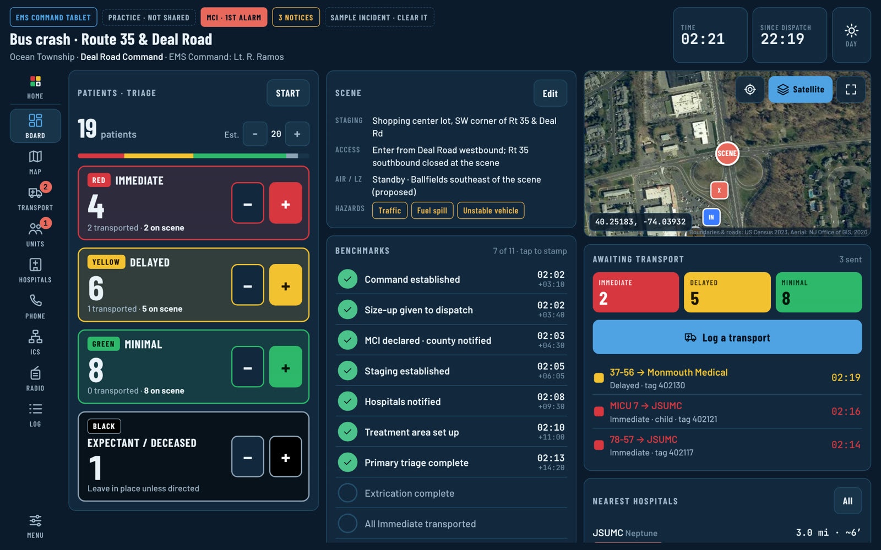Open the Radio sidebar icon
The height and width of the screenshot is (550, 881).
pos(35,378)
